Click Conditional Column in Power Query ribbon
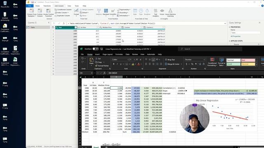 [x=63, y=9]
